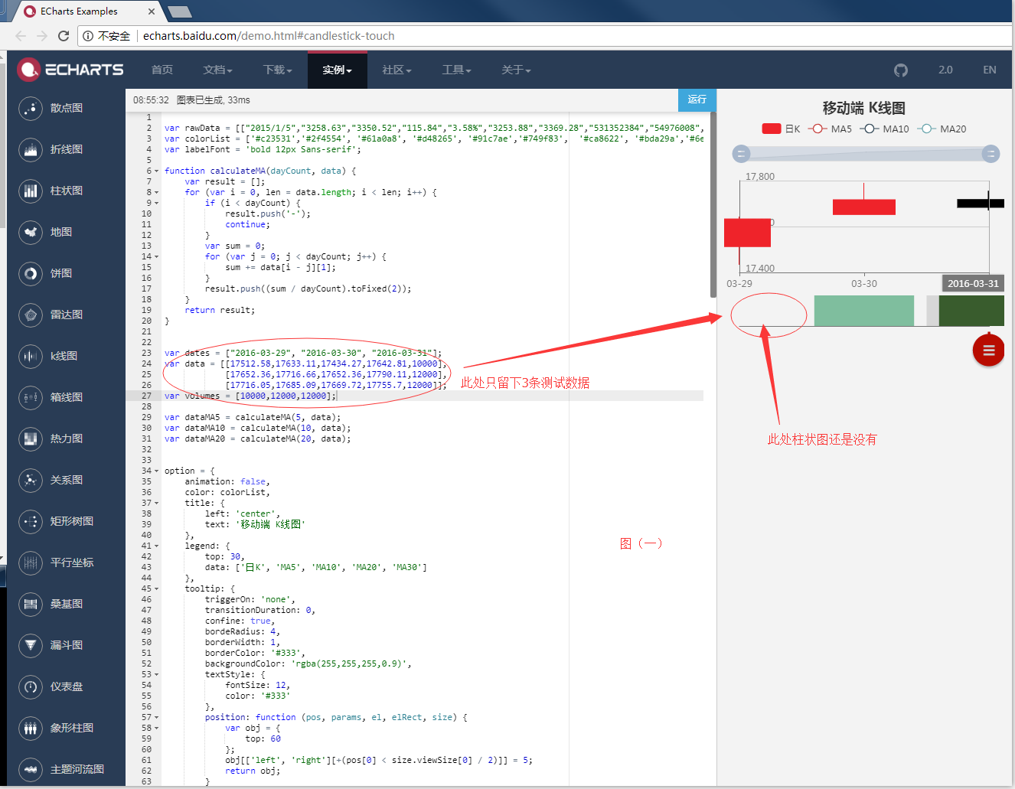Switch site language to EN

tap(989, 70)
